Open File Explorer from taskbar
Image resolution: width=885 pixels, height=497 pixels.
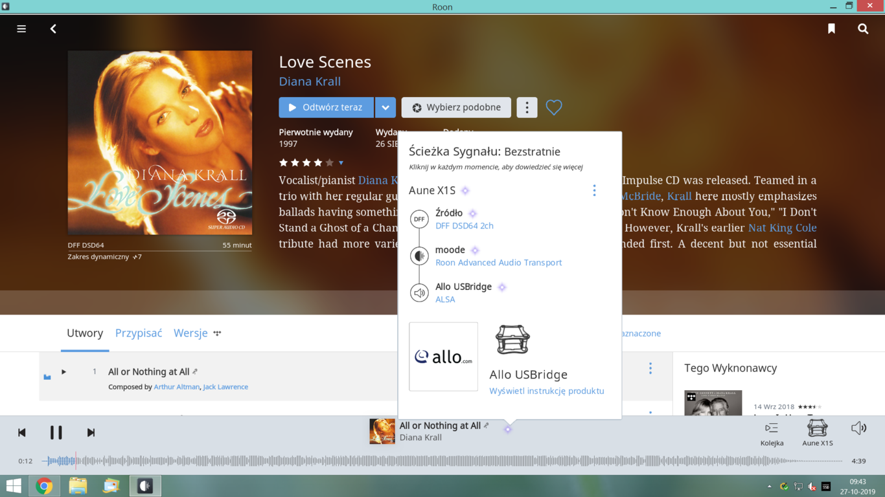pyautogui.click(x=78, y=486)
